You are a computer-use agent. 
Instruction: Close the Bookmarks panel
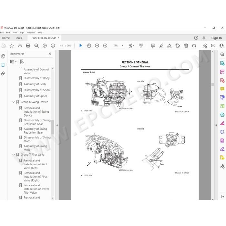click(x=50, y=54)
